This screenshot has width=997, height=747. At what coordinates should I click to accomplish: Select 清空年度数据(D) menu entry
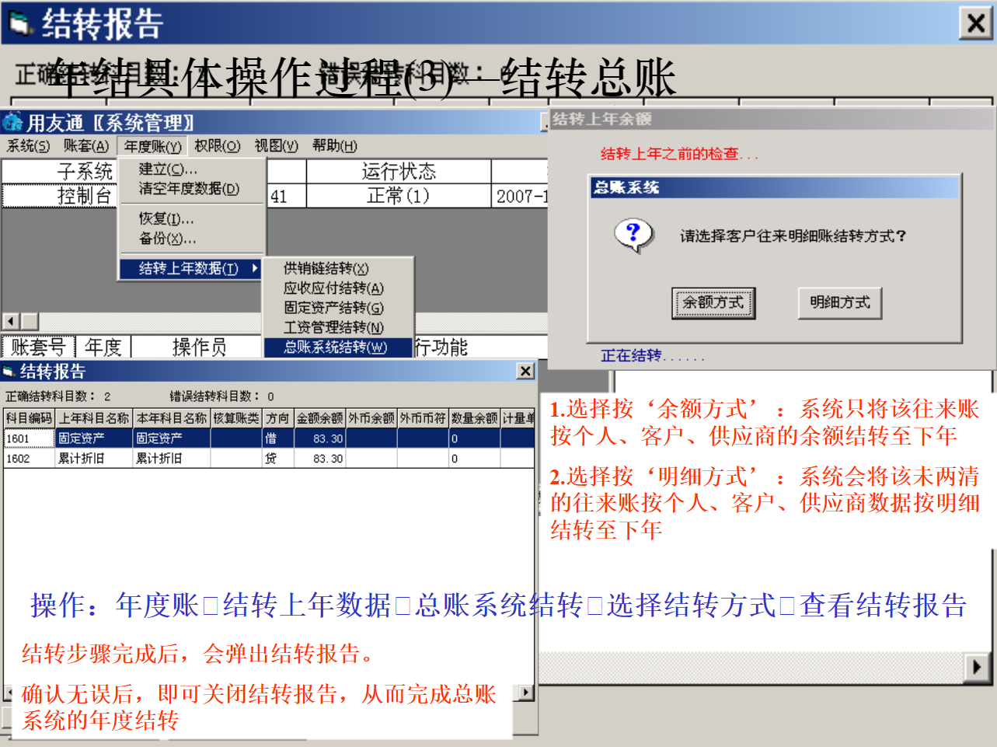coord(189,189)
